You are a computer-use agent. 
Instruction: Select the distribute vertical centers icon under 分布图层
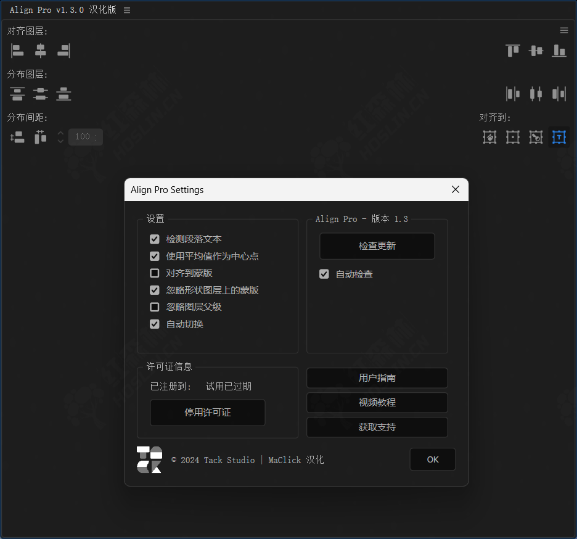[x=40, y=94]
